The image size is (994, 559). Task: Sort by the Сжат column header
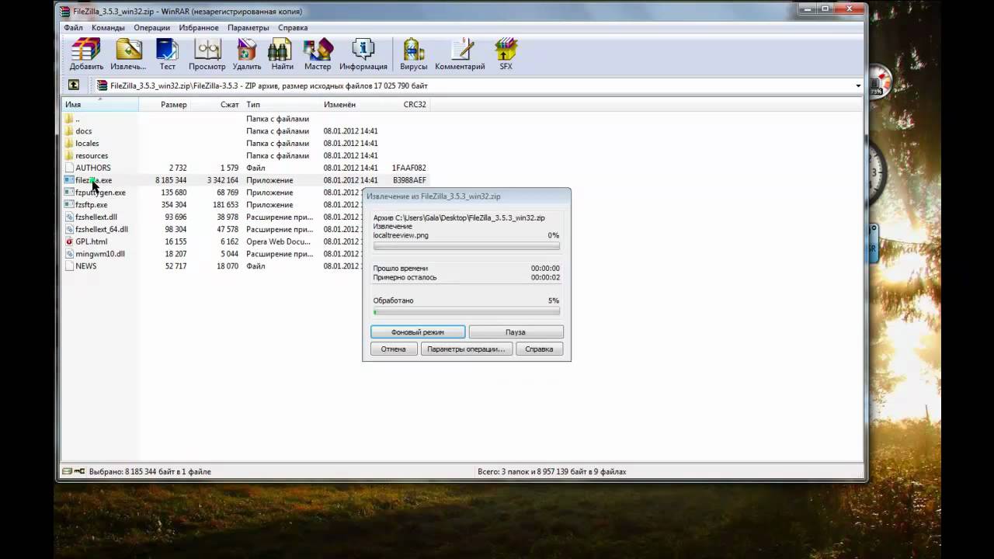pyautogui.click(x=217, y=104)
